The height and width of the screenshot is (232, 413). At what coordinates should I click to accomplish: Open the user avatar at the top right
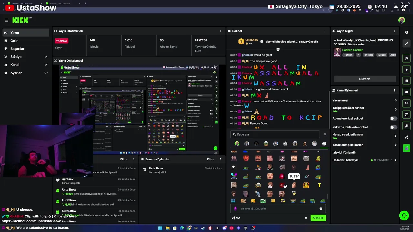coord(402,20)
